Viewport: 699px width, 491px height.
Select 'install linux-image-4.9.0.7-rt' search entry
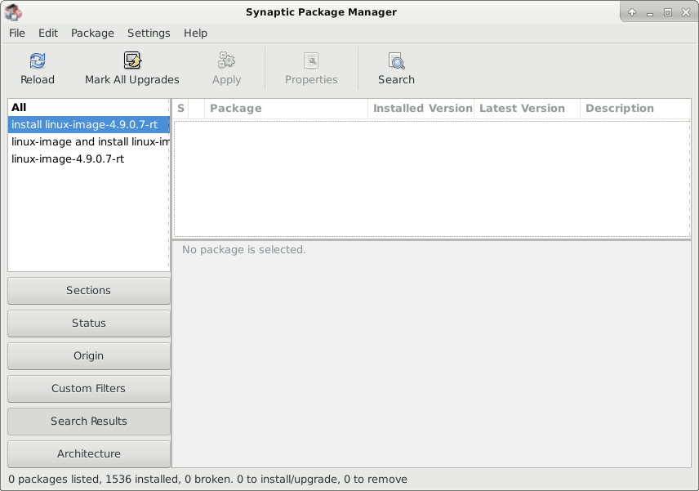(89, 124)
